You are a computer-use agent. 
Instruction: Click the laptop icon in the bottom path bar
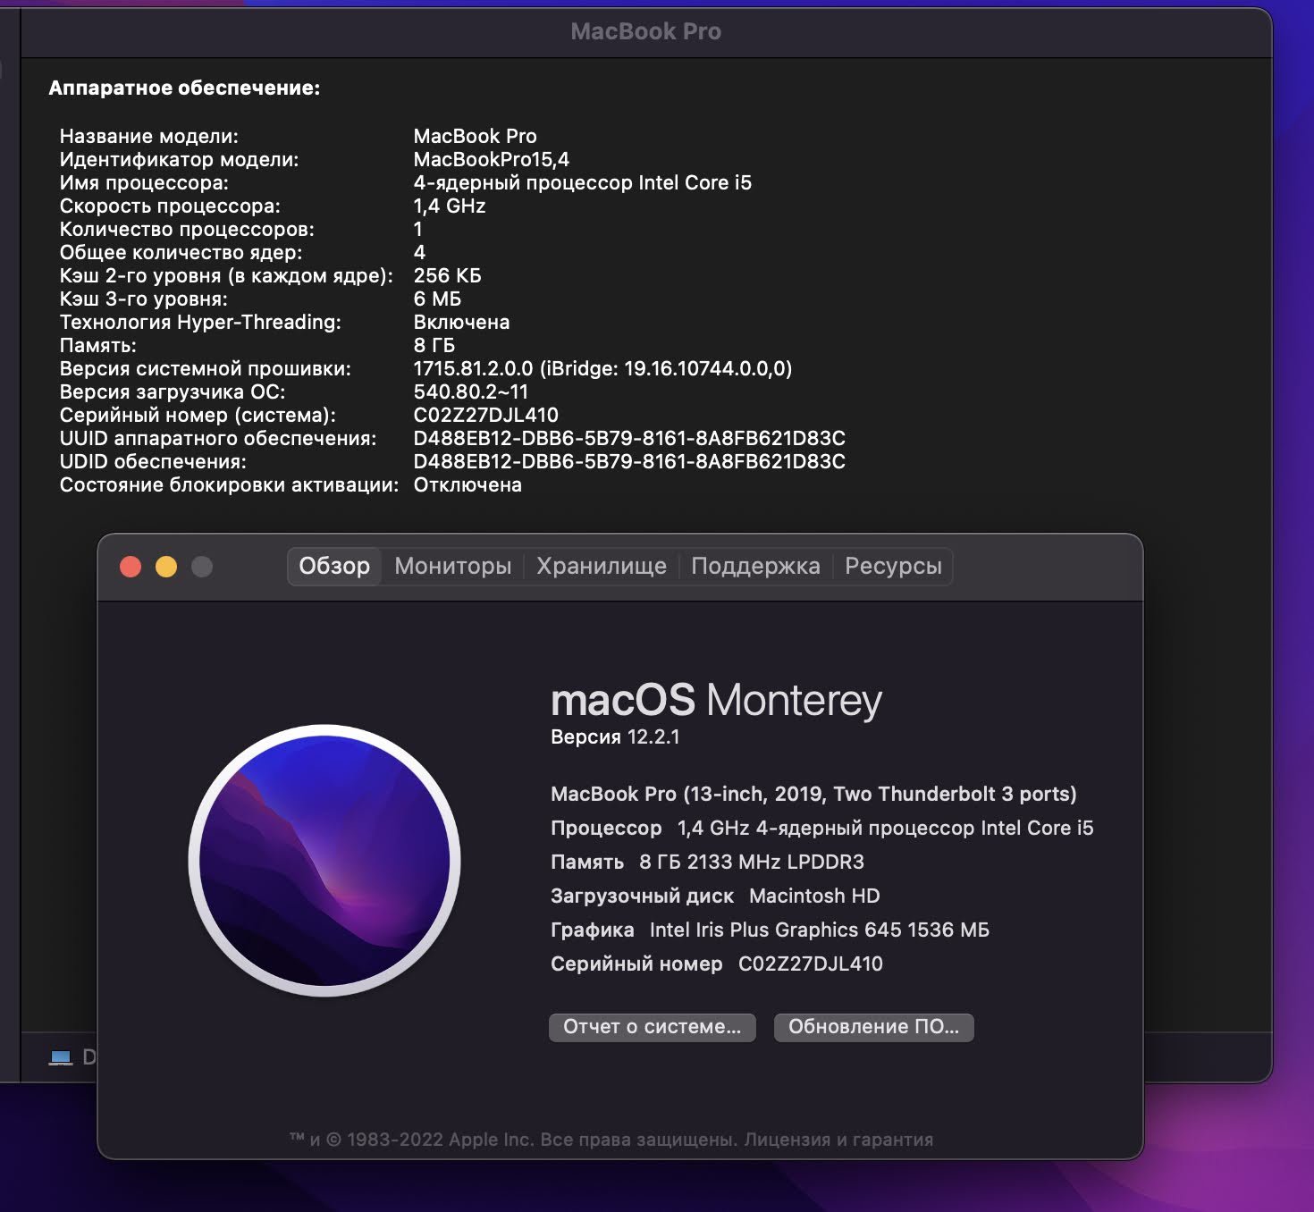pos(61,1057)
